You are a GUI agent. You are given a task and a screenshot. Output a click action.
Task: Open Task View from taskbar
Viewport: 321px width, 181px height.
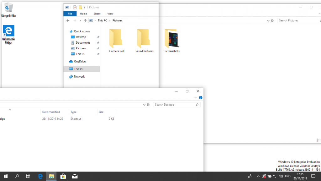(28, 176)
